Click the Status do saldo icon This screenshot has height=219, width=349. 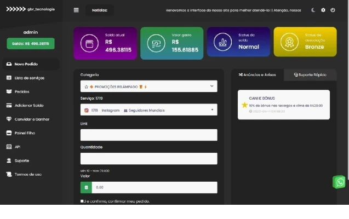coord(222,43)
